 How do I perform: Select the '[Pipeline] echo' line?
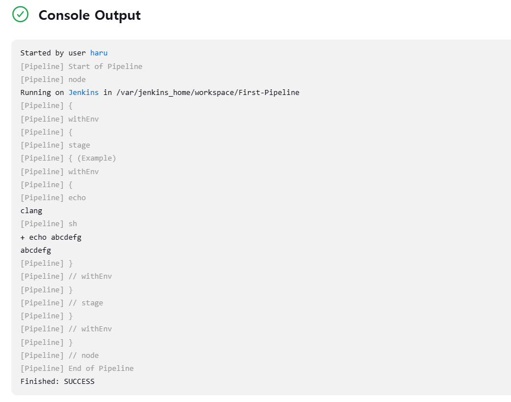coord(53,198)
